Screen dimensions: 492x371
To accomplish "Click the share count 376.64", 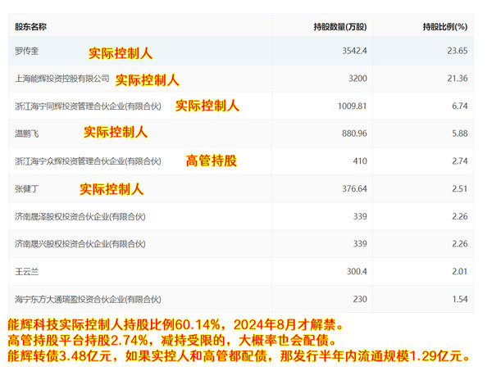I will 354,189.
